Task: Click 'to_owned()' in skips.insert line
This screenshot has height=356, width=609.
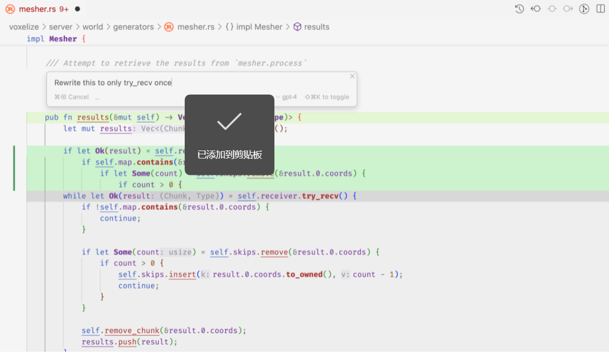Action: pos(309,274)
